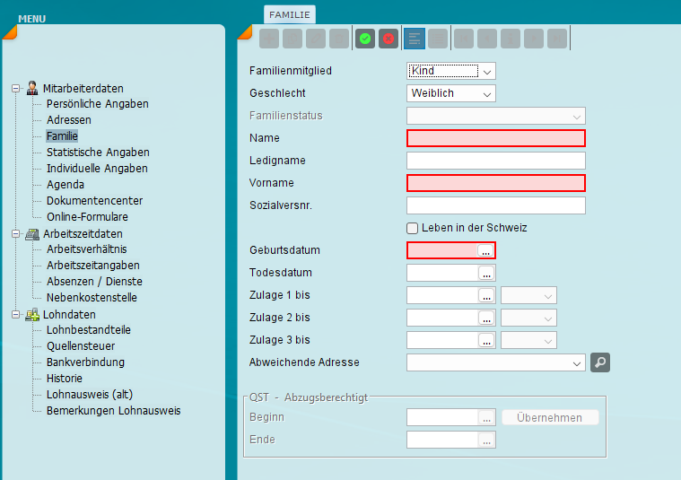Open Adressen in the menu tree

[69, 120]
